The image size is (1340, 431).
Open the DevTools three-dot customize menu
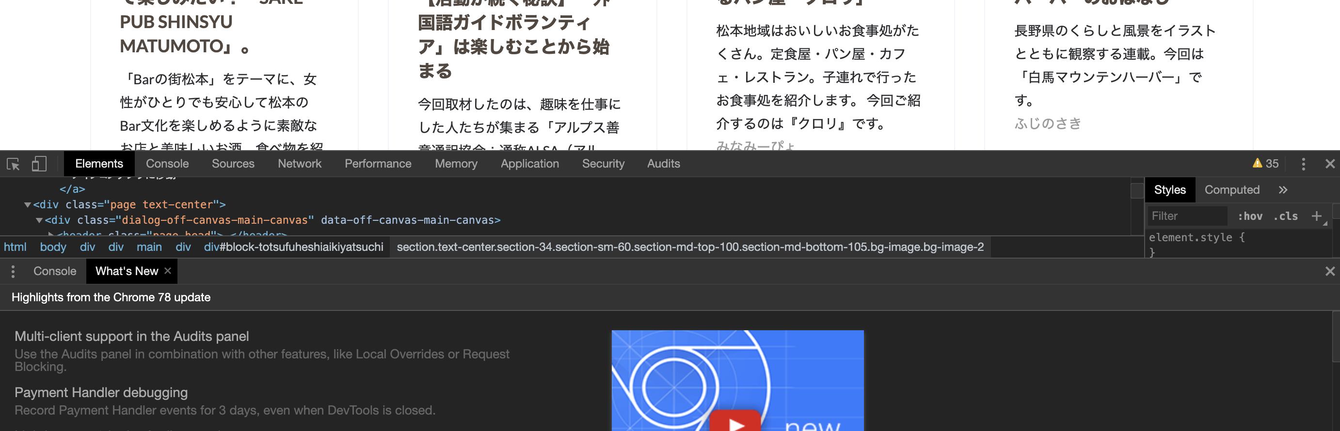pyautogui.click(x=1303, y=164)
